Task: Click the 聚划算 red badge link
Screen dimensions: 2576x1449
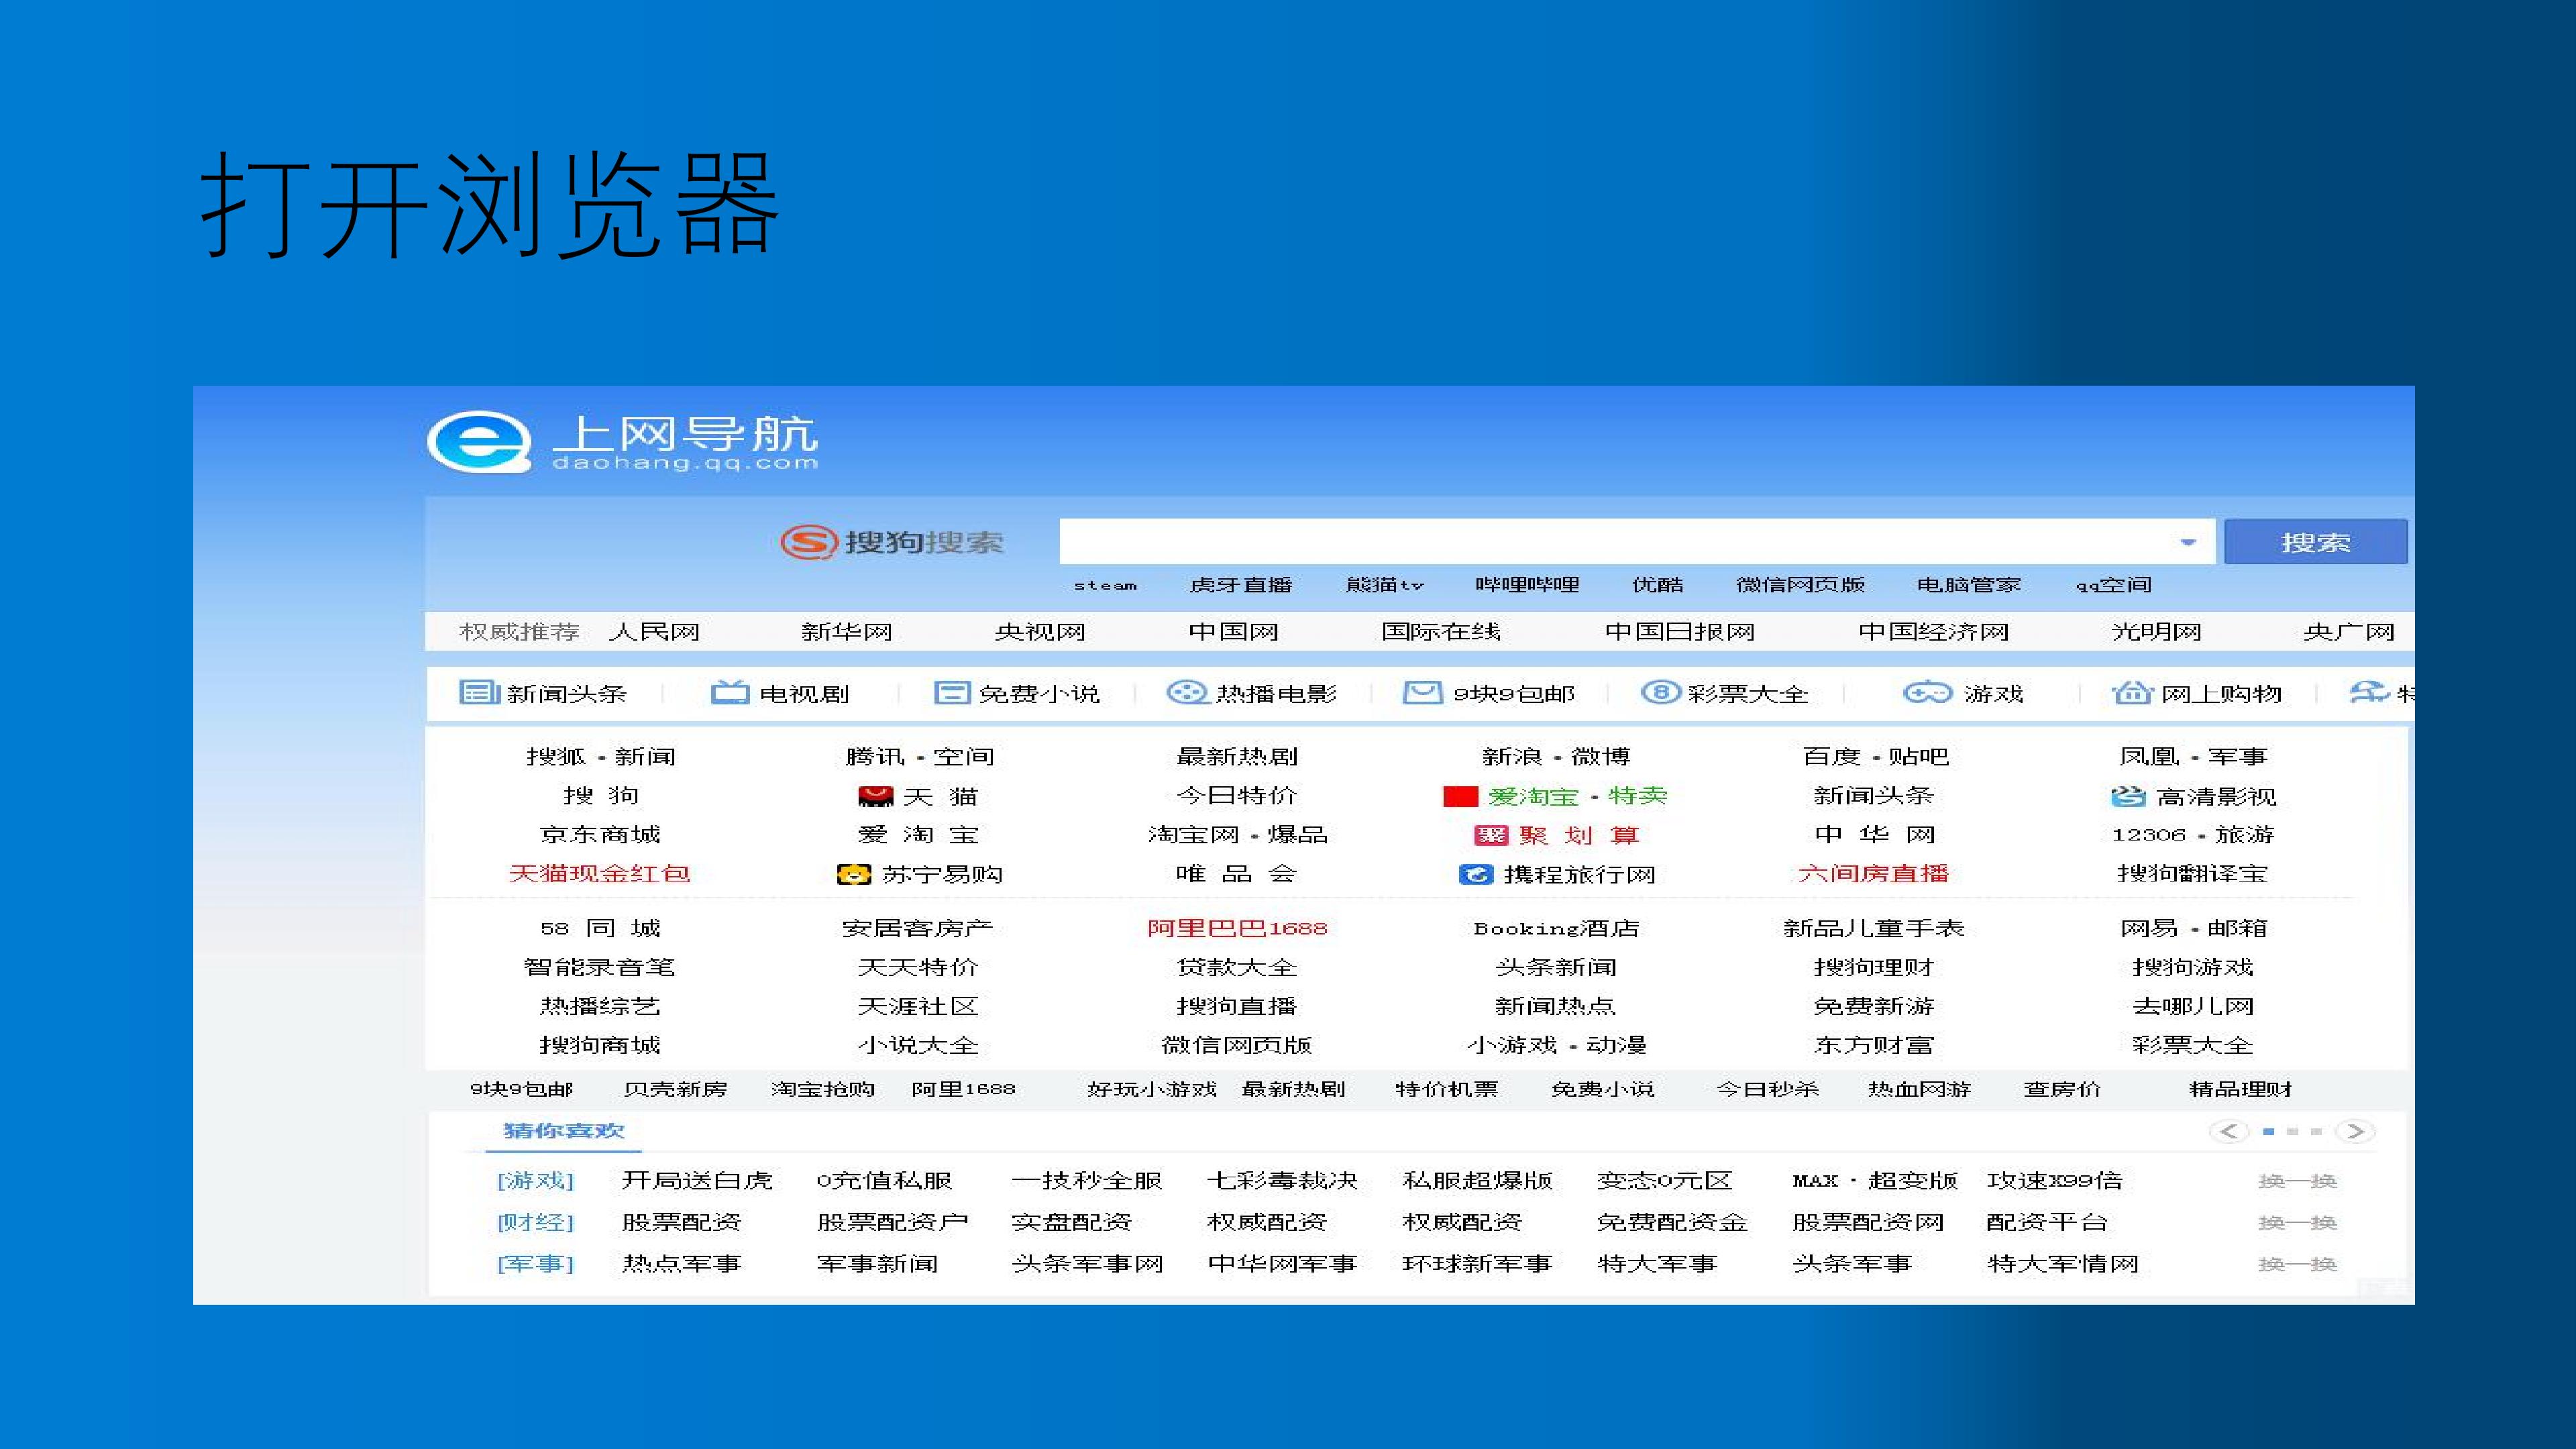Action: click(x=1557, y=835)
